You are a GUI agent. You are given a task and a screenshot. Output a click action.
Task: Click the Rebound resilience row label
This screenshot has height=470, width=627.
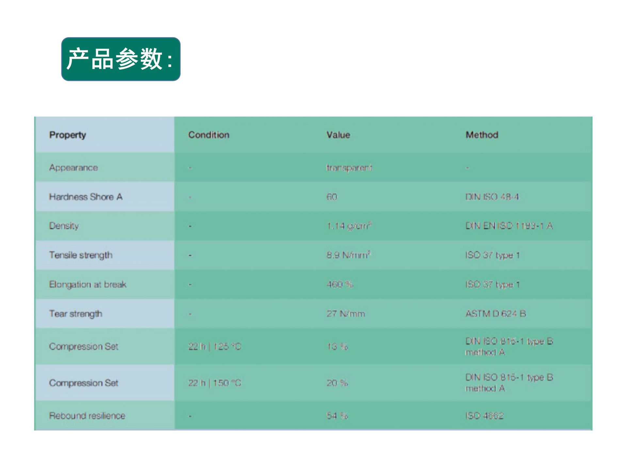87,416
